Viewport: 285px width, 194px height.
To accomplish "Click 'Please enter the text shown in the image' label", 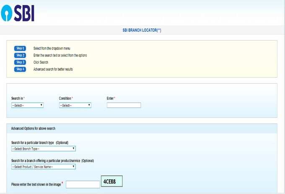I will 36,184.
